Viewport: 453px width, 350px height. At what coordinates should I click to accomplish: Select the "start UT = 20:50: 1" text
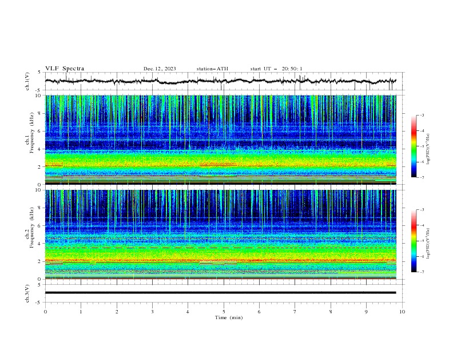(x=276, y=69)
